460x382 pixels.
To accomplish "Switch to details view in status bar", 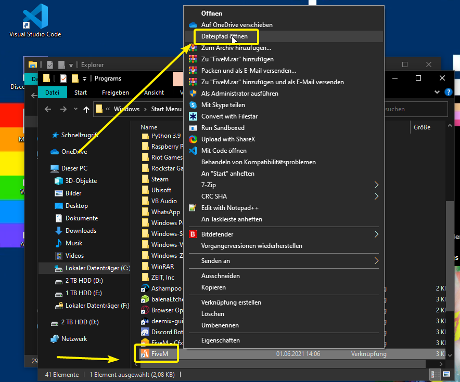I will (x=433, y=374).
